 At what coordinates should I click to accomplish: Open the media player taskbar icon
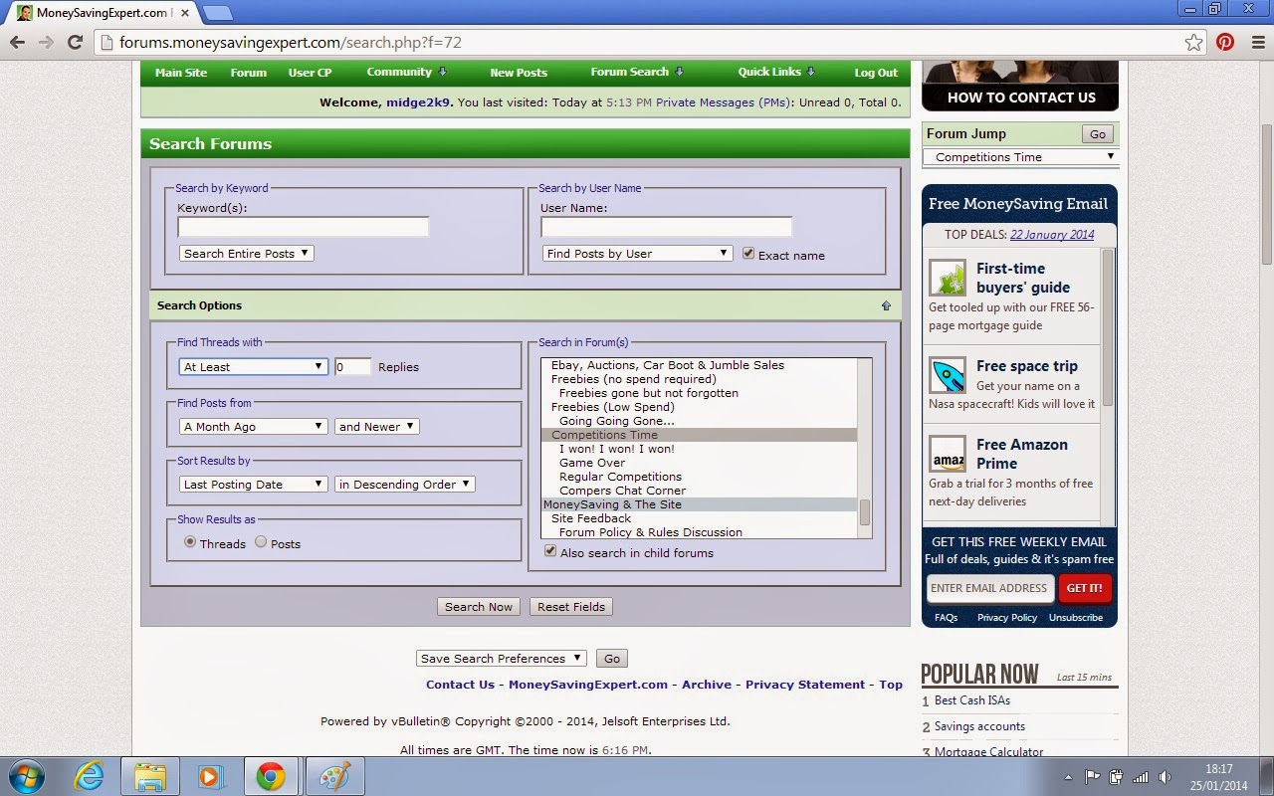point(209,776)
